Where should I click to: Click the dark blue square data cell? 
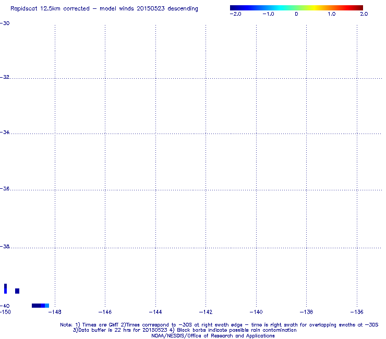[17, 291]
